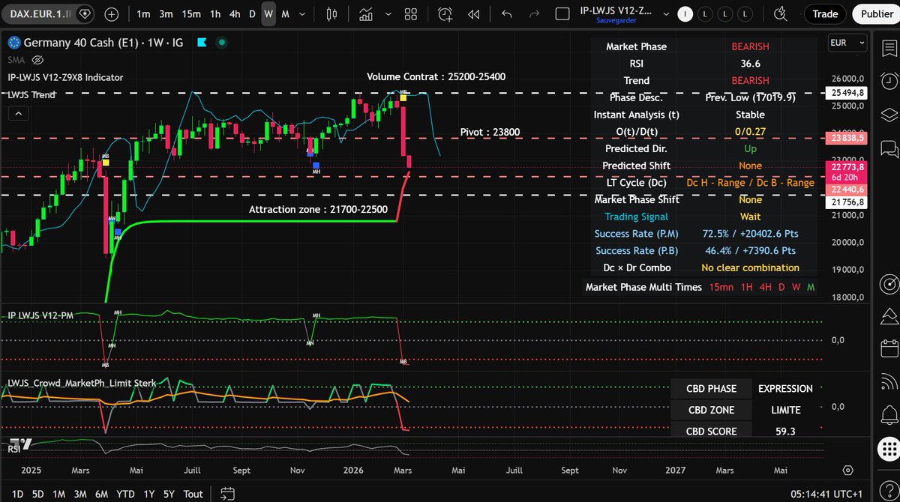Open the chats speech-bubble icon
This screenshot has width=900, height=502.
pos(888,148)
